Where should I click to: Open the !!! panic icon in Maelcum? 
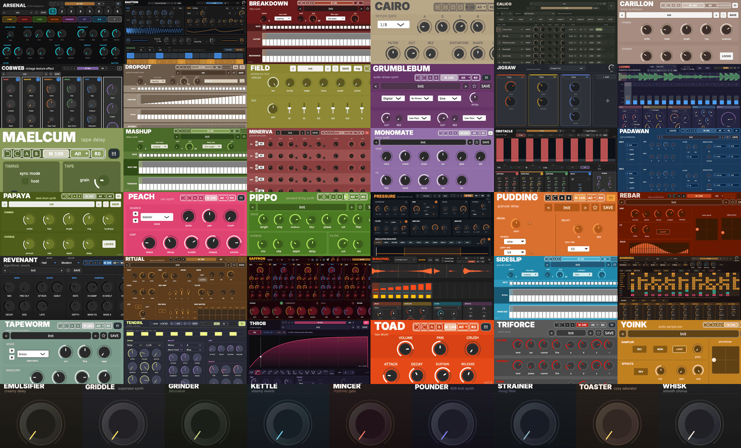(113, 154)
